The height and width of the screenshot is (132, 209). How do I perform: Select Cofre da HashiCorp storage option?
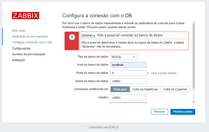click(145, 89)
